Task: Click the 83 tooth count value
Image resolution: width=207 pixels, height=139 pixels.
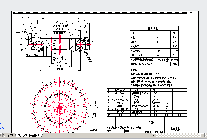Action: coord(174,37)
